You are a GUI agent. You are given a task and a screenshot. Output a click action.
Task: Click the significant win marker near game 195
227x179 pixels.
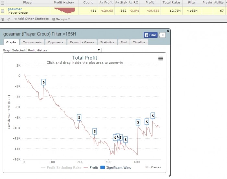[x=79, y=117]
